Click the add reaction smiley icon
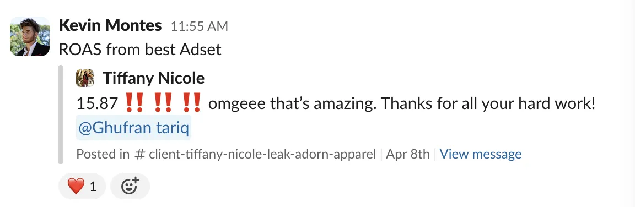Image resolution: width=635 pixels, height=207 pixels. (x=130, y=187)
